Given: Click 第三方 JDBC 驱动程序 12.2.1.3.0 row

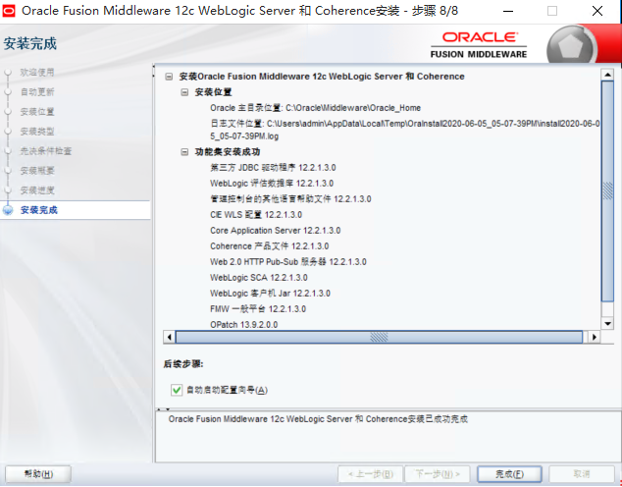Looking at the screenshot, I should click(x=273, y=168).
